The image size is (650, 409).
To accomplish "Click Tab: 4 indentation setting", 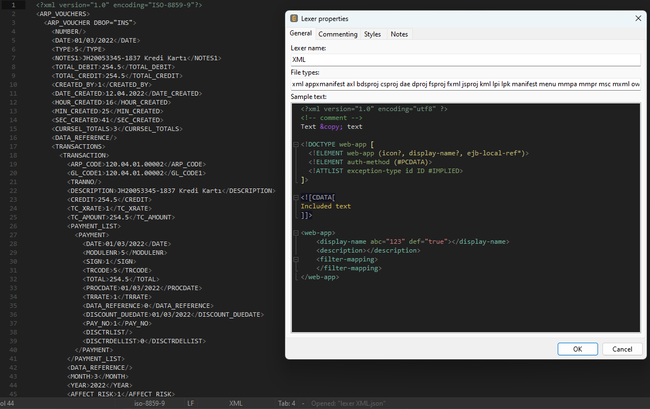I will point(286,403).
